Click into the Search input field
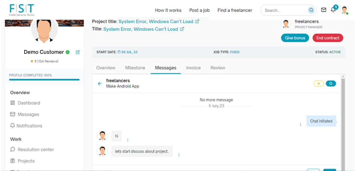Image resolution: width=356 pixels, height=171 pixels. coord(284,10)
